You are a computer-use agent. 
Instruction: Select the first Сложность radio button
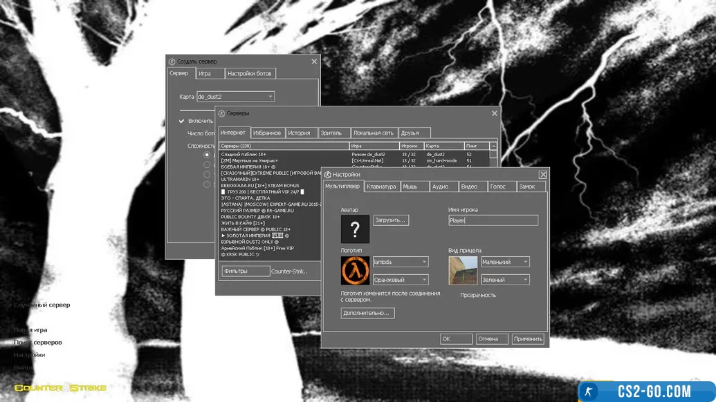(x=206, y=155)
